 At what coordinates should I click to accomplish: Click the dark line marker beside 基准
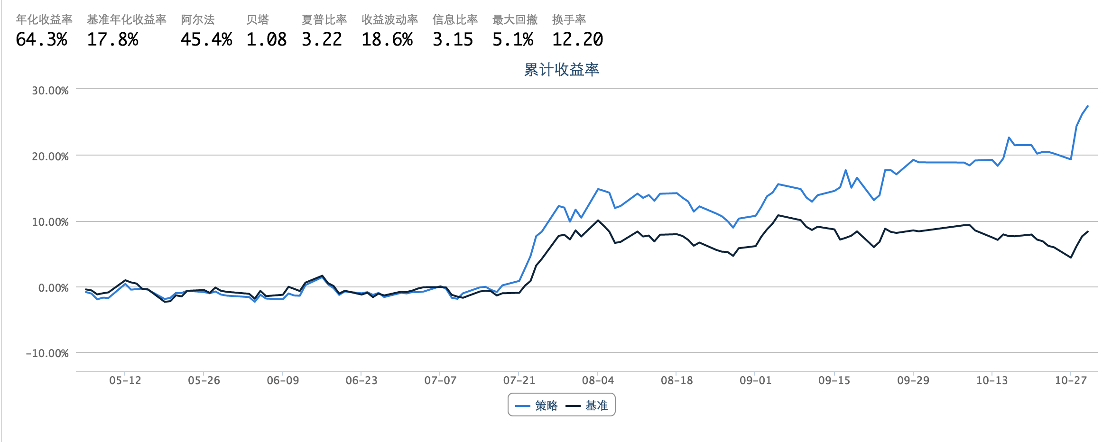pos(573,406)
